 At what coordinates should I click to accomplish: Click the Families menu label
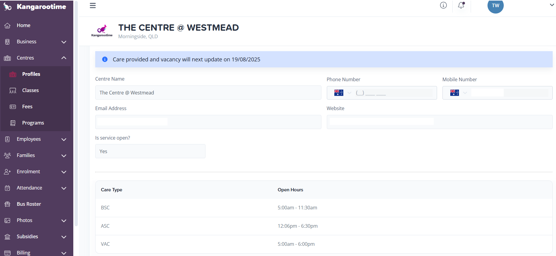[26, 155]
